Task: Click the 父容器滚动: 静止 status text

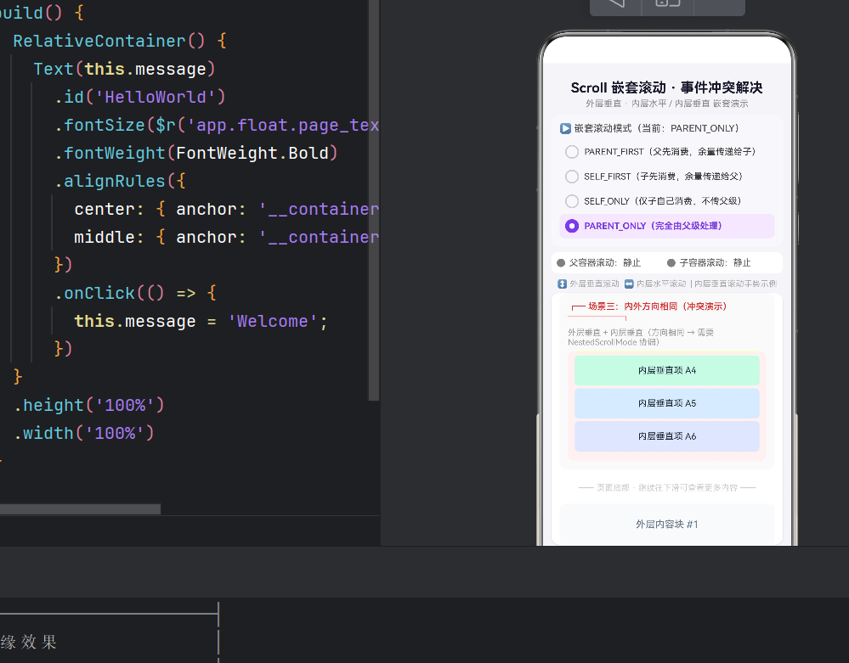Action: pos(604,263)
